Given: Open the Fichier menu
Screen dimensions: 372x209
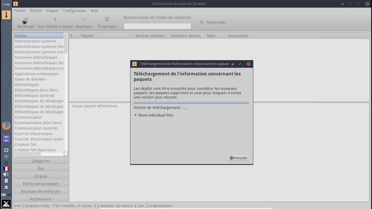Looking at the screenshot, I should (x=20, y=10).
